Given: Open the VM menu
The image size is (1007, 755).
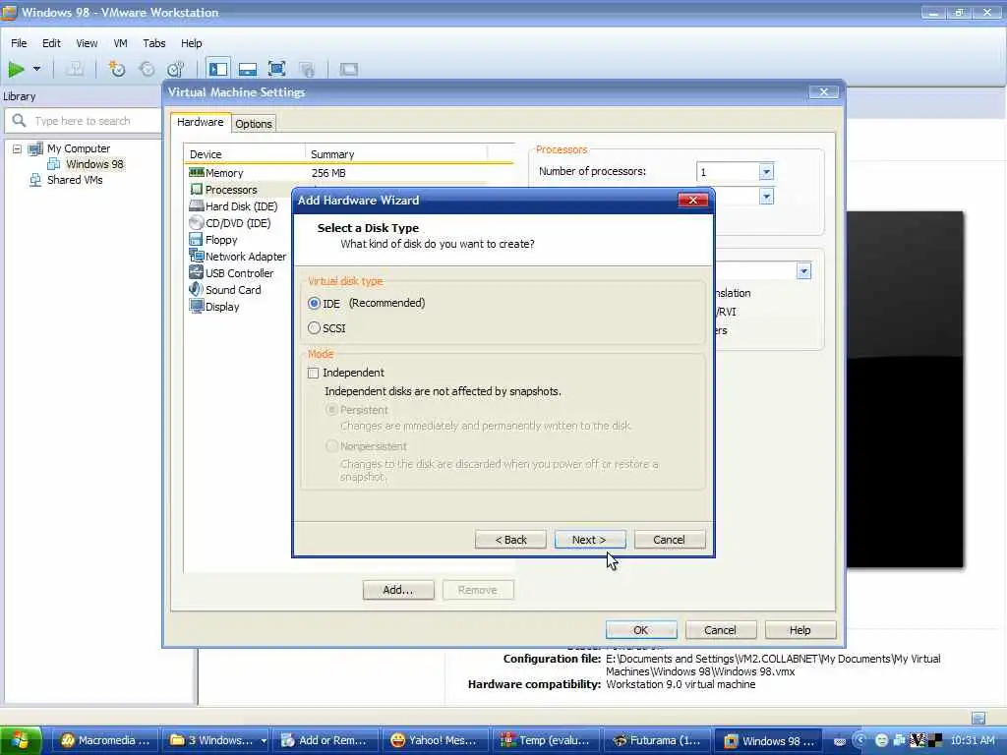Looking at the screenshot, I should click(x=120, y=43).
